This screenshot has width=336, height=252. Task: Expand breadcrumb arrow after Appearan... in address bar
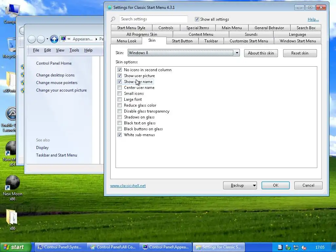click(96, 39)
